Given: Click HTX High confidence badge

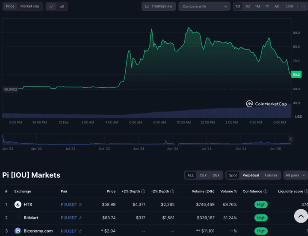Looking at the screenshot, I should pos(261,204).
